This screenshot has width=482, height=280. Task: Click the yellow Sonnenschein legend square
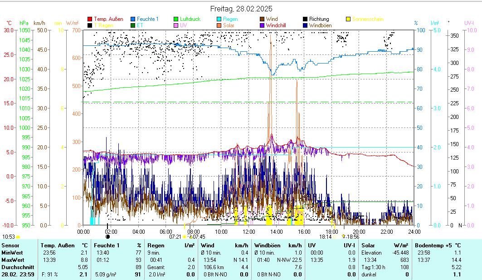point(348,20)
